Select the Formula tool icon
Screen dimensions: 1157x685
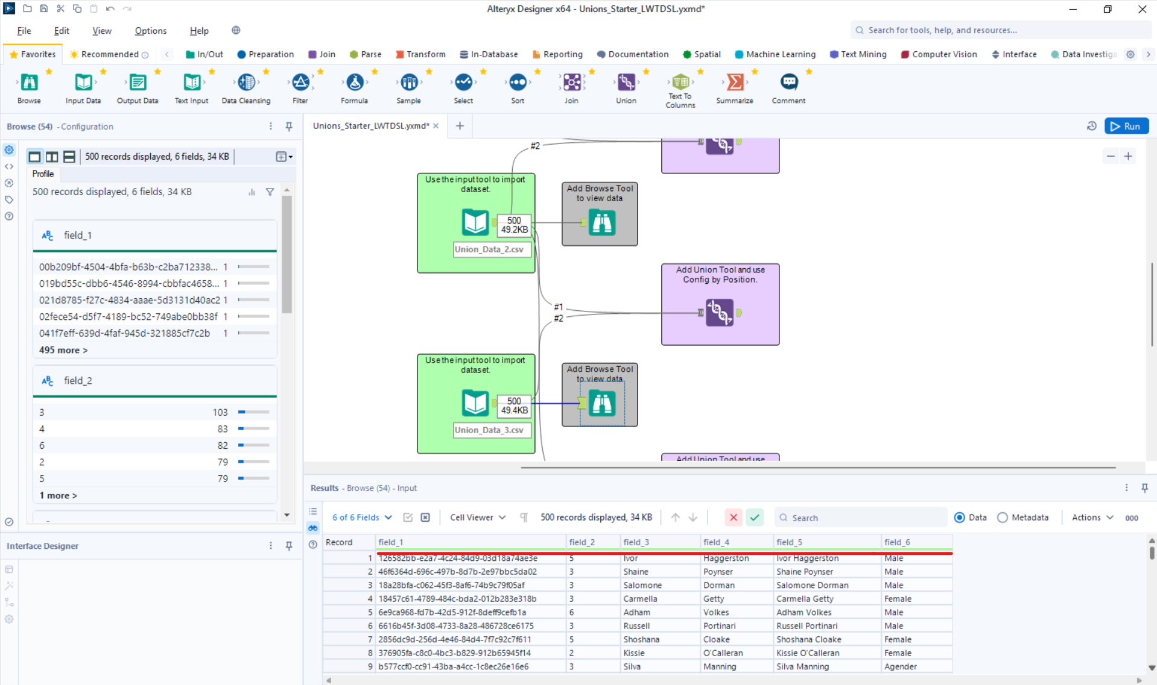pyautogui.click(x=354, y=83)
